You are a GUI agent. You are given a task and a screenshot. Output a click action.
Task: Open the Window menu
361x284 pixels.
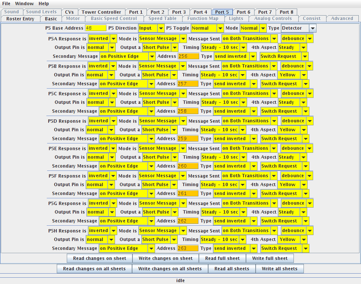(x=24, y=4)
